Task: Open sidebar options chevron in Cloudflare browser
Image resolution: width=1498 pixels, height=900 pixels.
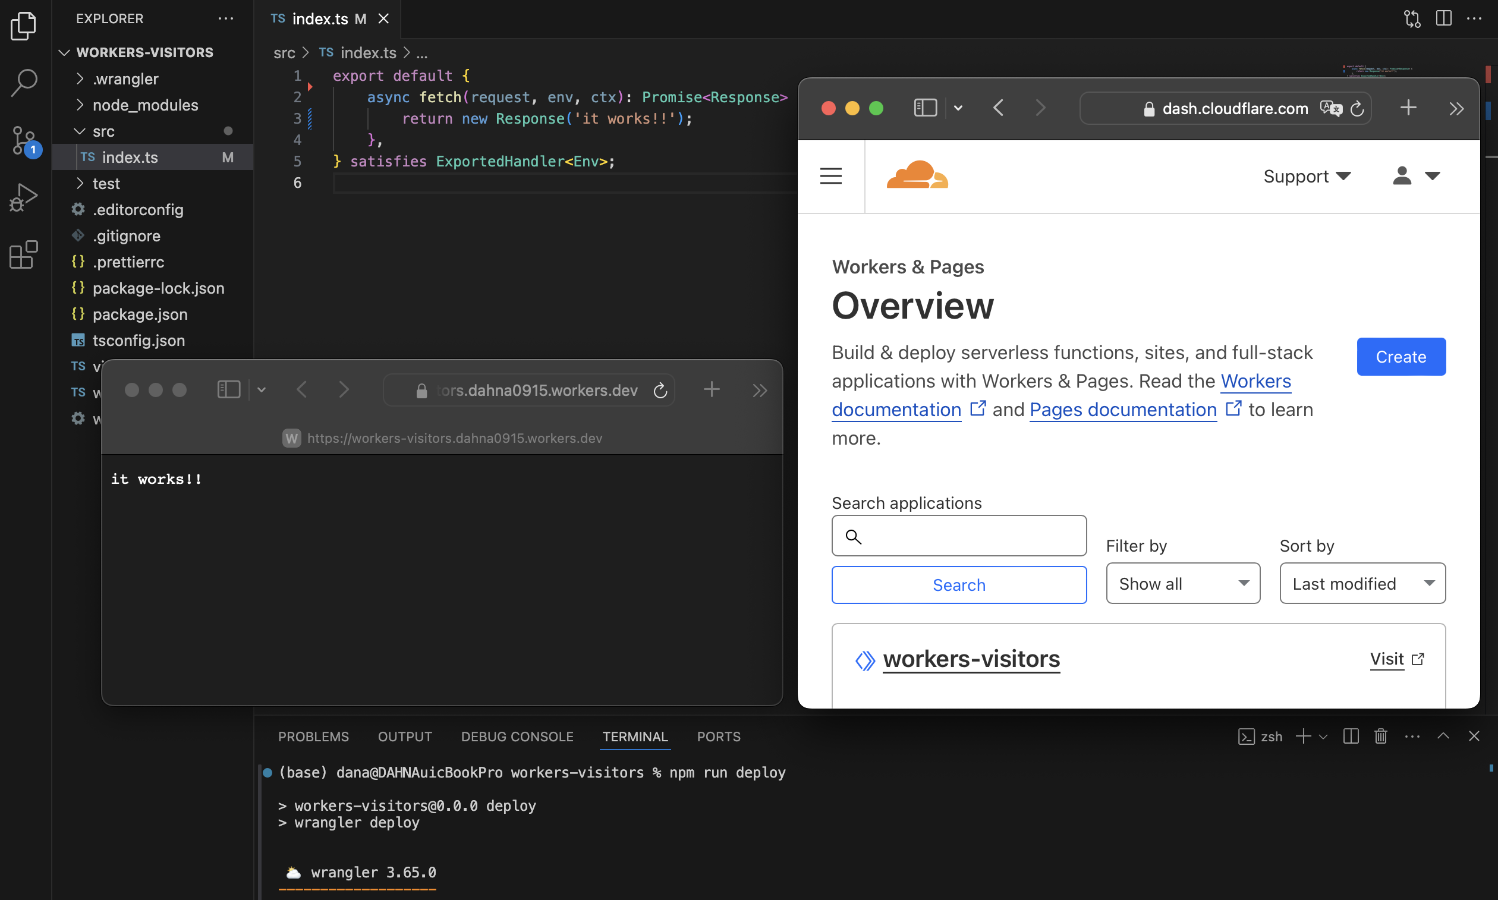Action: (958, 108)
